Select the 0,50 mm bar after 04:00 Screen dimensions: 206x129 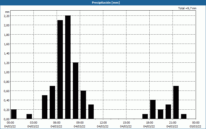45,107
